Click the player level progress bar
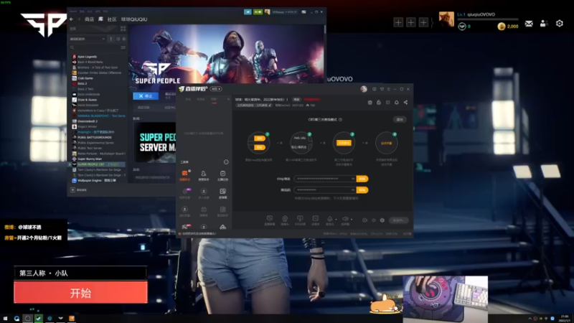This screenshot has width=574, height=323. 488,19
